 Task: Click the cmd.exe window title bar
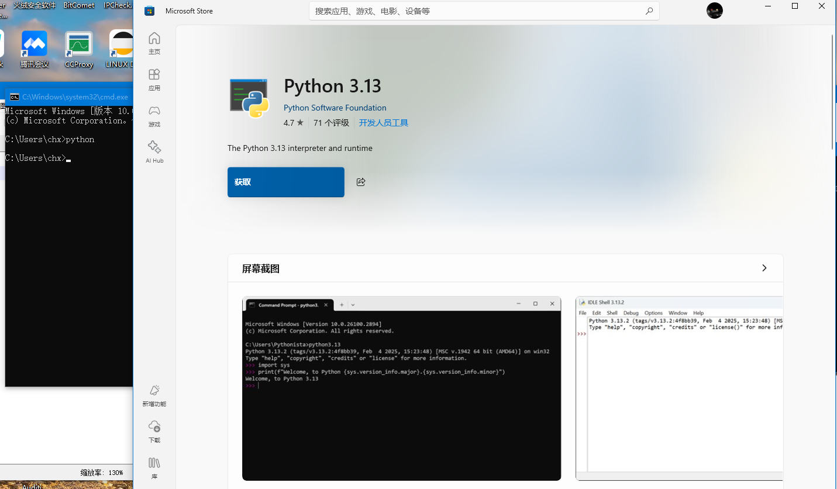point(69,97)
